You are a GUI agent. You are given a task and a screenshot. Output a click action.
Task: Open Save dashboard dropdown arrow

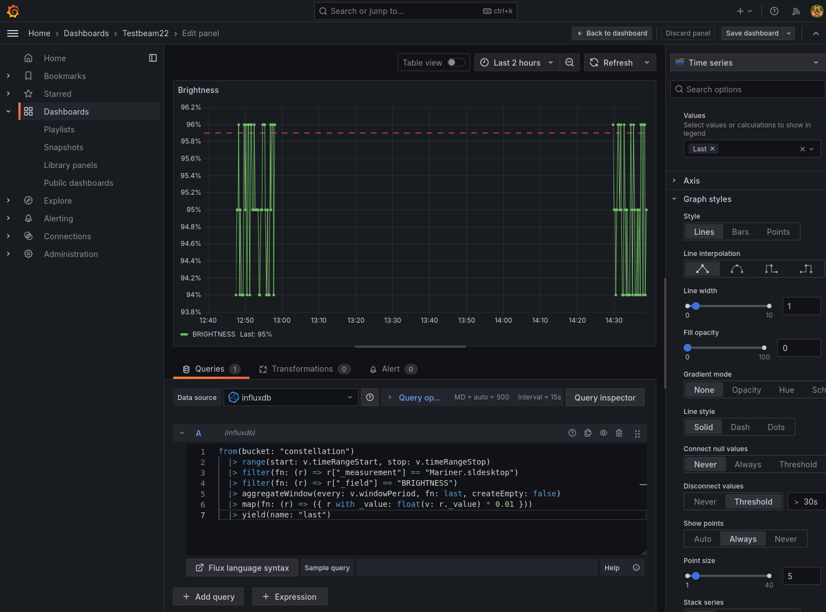[789, 33]
